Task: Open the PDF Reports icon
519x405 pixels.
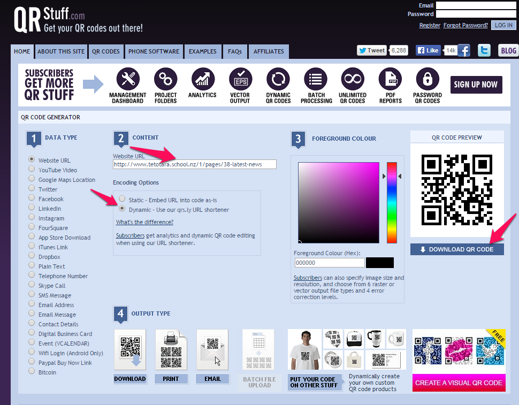Action: (390, 79)
